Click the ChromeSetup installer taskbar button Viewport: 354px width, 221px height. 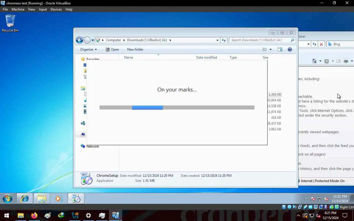coord(76,198)
